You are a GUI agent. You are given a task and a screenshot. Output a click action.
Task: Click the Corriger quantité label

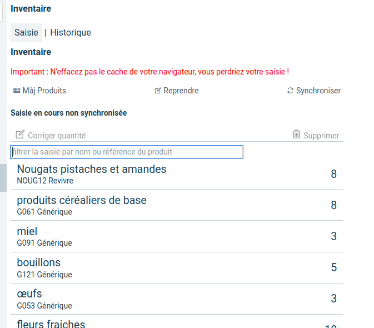click(x=57, y=136)
